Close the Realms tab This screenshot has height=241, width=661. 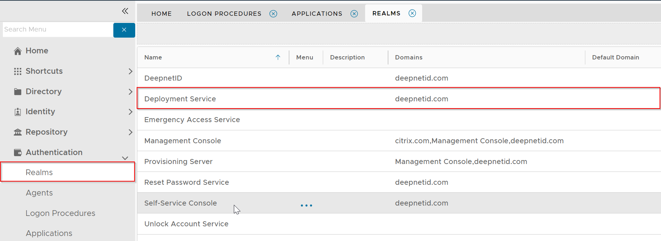[x=412, y=13]
